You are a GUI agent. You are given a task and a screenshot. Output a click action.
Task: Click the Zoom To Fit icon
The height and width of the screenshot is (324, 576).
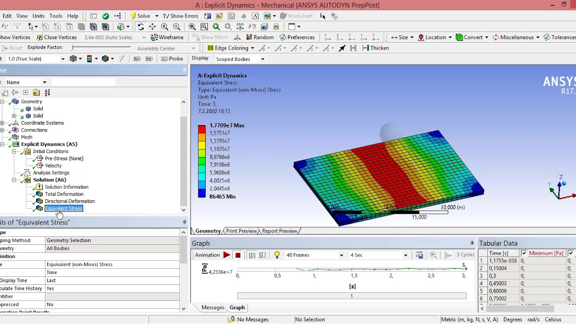click(x=192, y=27)
